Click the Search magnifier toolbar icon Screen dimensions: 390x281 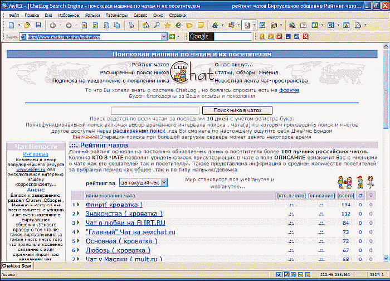[157, 25]
